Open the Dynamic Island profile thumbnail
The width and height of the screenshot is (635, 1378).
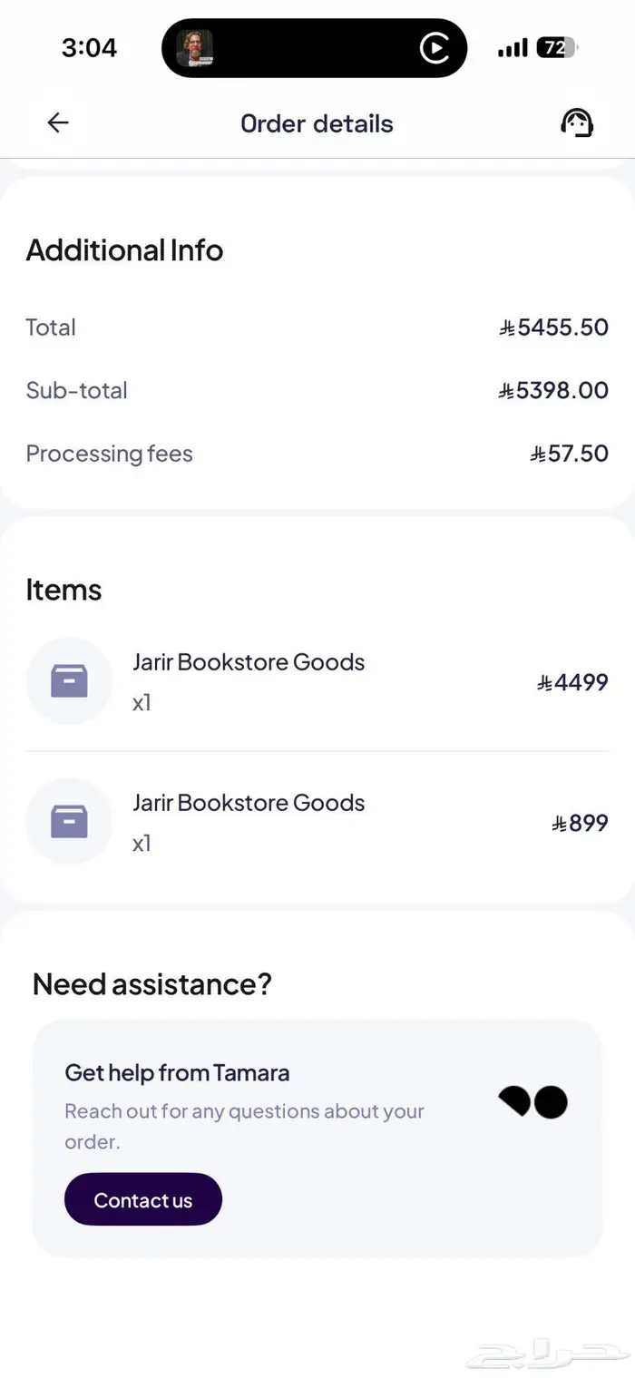[x=194, y=48]
